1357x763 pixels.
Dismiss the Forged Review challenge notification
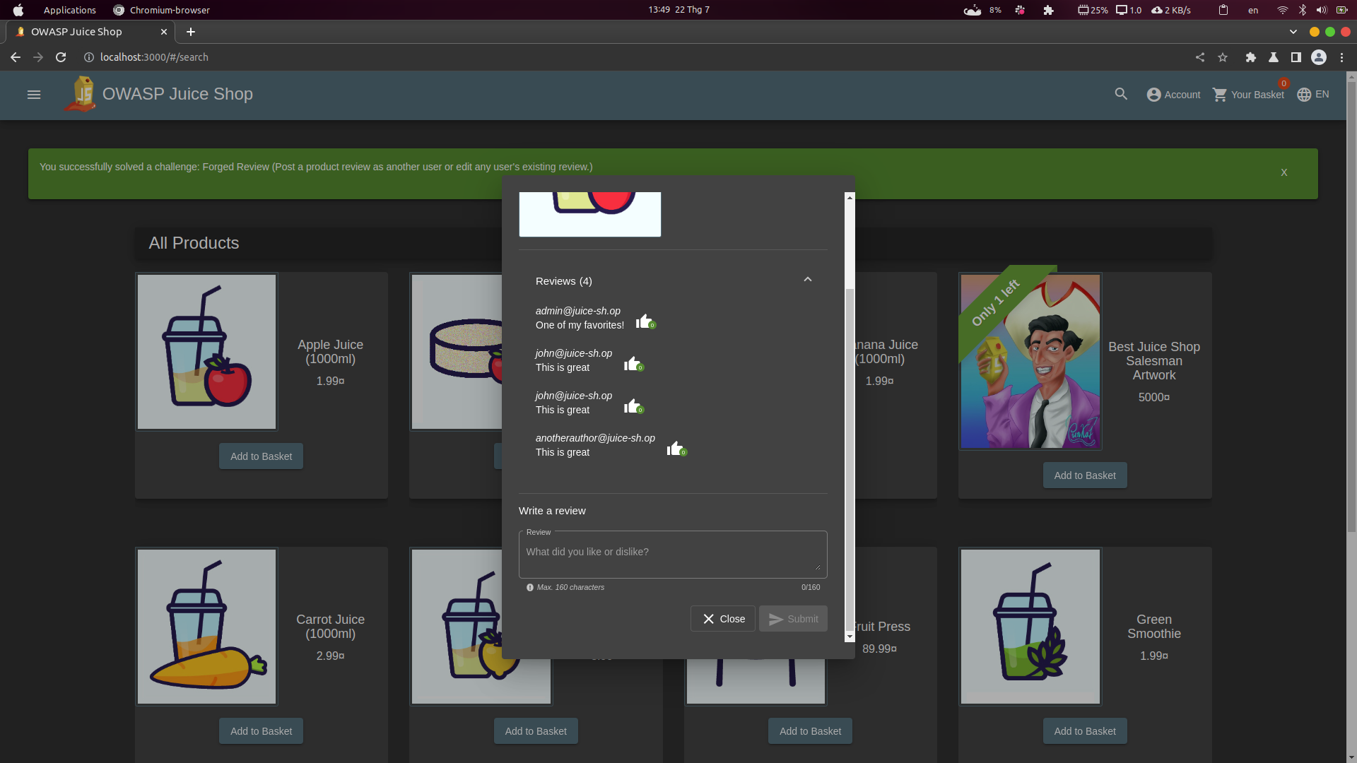coord(1284,172)
